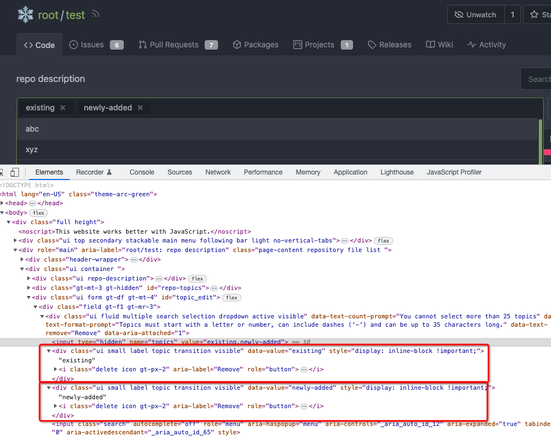Click the snowflake repository avatar

[x=26, y=14]
